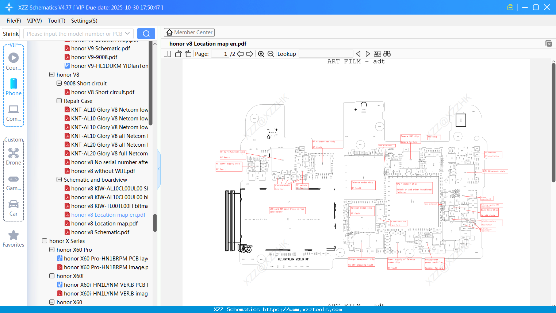556x313 pixels.
Task: Click the Abi match-case icon
Action: (377, 54)
